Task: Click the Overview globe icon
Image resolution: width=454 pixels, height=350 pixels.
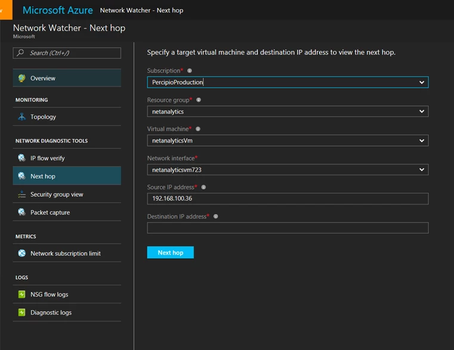Action: point(21,78)
